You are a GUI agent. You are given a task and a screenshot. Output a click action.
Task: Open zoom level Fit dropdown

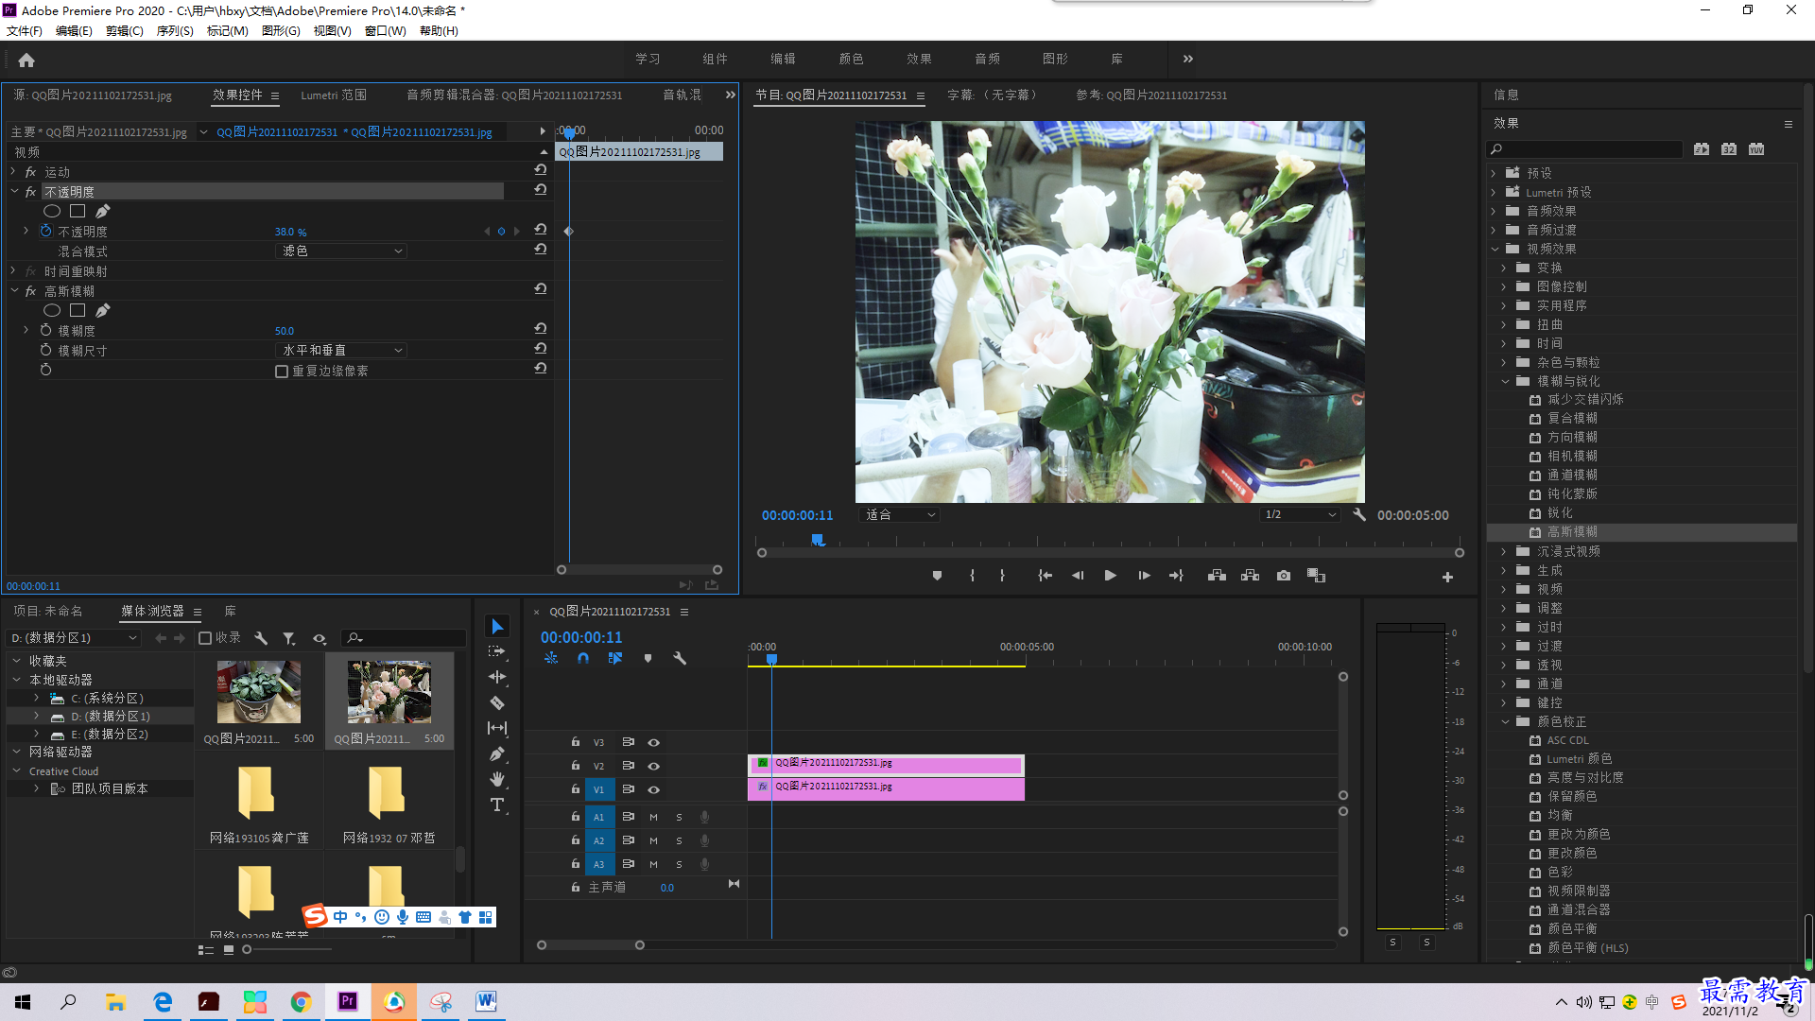coord(899,515)
